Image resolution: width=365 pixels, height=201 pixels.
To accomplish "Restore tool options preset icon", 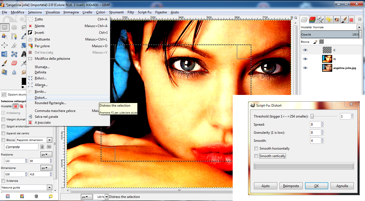I will point(22,196).
